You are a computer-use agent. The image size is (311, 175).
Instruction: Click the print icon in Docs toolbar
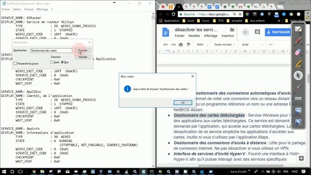click(x=181, y=45)
